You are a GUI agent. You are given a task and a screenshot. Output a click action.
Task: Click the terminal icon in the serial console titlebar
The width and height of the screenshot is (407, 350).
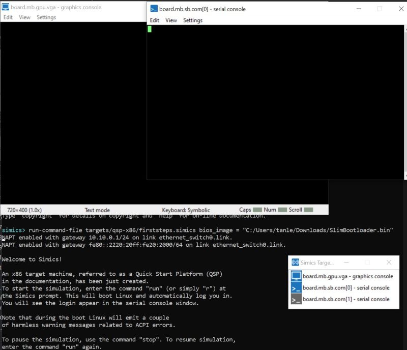point(152,9)
